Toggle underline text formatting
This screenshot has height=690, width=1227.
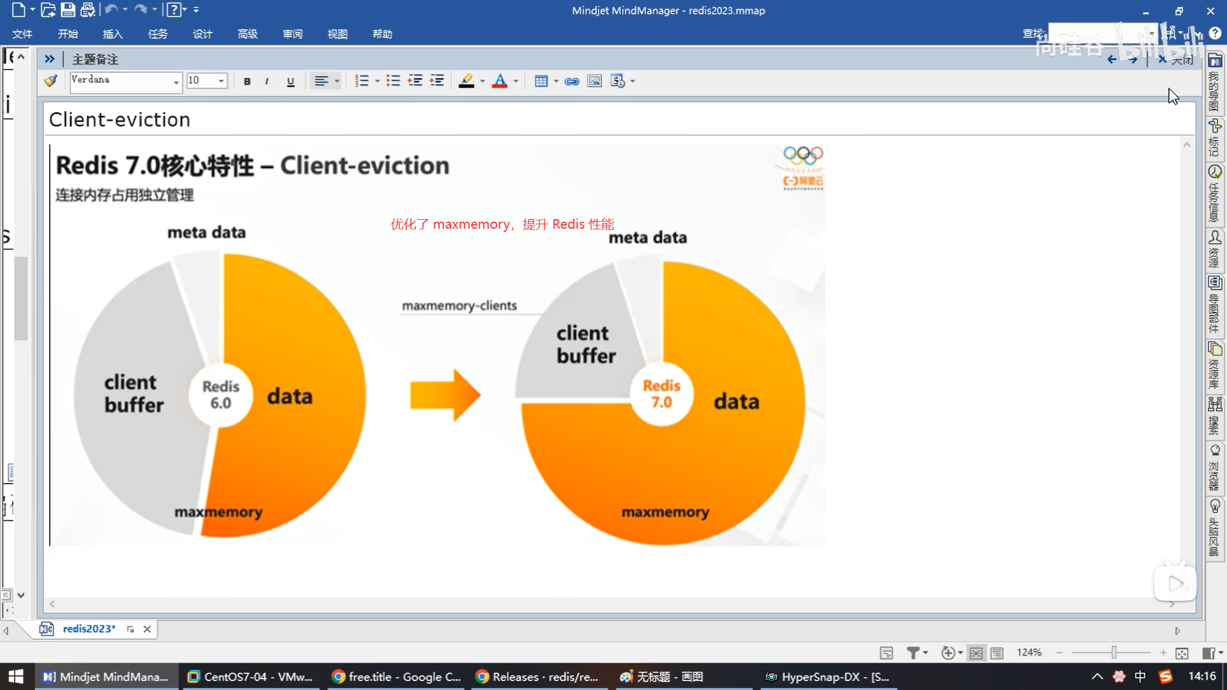pos(291,82)
